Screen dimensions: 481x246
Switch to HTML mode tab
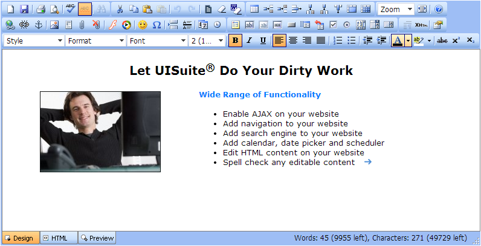(59, 238)
